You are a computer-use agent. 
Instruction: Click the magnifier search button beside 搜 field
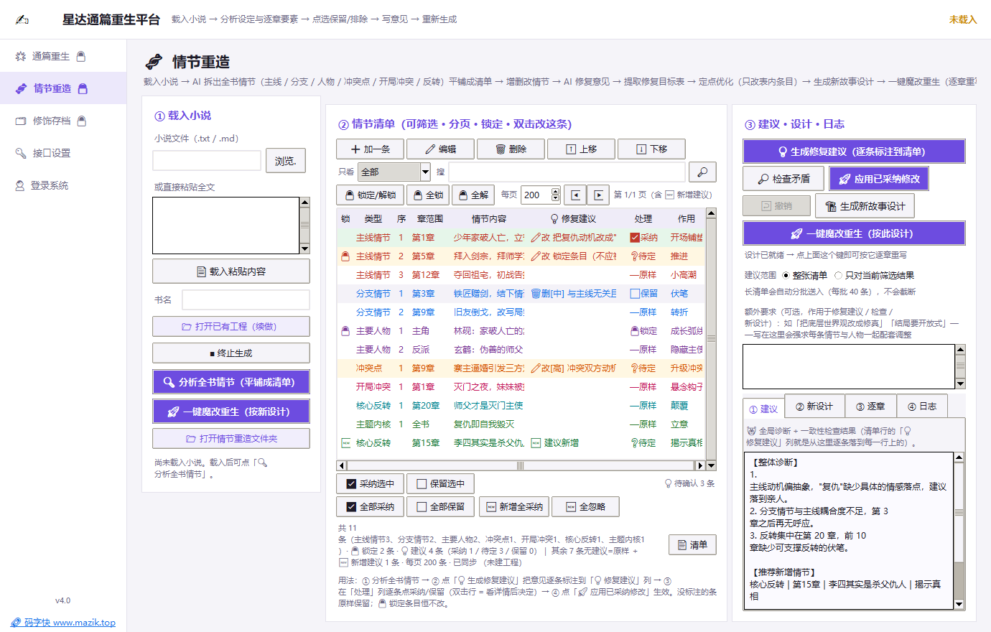[702, 172]
